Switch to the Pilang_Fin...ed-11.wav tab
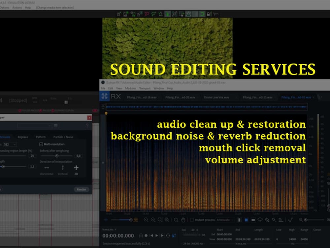 257,97
